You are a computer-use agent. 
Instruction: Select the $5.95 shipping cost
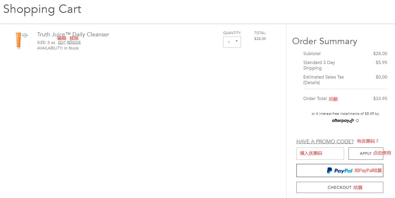[x=381, y=62]
